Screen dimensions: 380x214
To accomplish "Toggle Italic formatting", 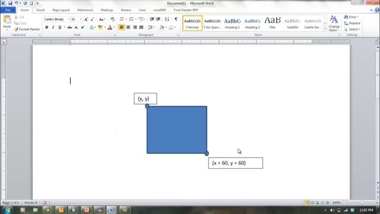I will click(x=53, y=27).
